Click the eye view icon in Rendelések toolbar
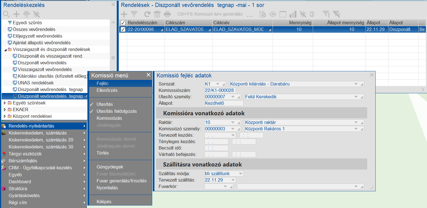Viewport: 427px width, 208px height. [x=273, y=14]
